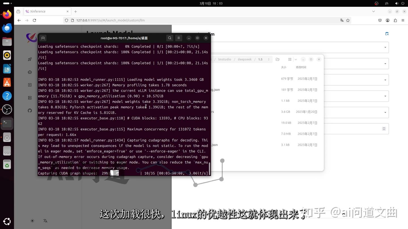Open a new terminal tab with the tab icon
The height and width of the screenshot is (229, 408).
pos(43,38)
